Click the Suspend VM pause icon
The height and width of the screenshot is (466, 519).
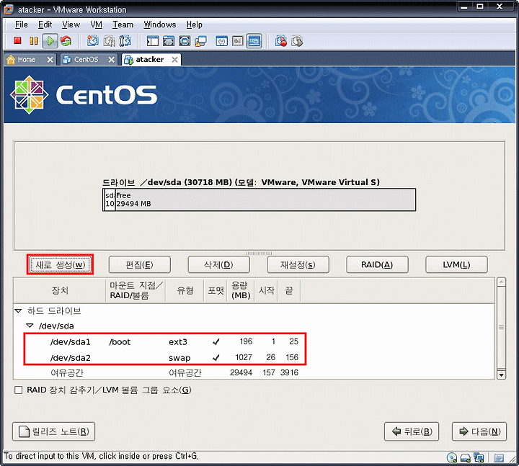[34, 40]
